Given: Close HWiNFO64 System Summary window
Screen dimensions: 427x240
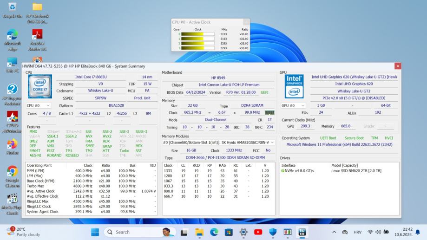Looking at the screenshot, I should click(397, 66).
